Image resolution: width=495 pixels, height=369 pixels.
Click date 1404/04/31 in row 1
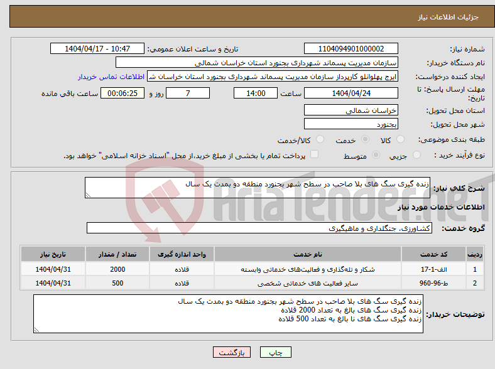[x=53, y=269]
